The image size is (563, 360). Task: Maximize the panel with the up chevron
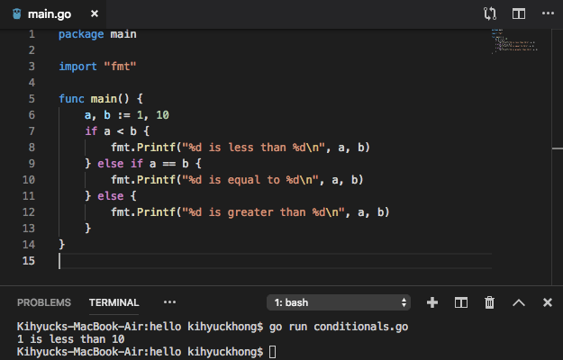click(x=519, y=302)
